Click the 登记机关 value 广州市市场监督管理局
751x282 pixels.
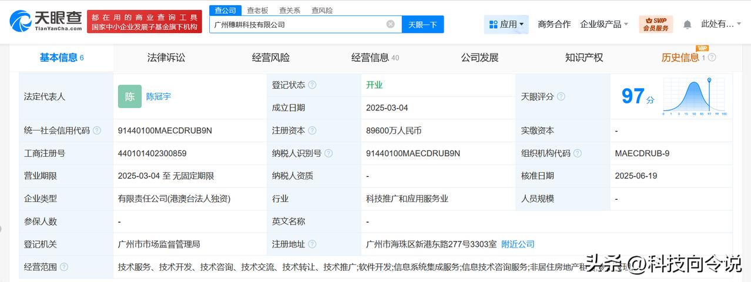[159, 244]
